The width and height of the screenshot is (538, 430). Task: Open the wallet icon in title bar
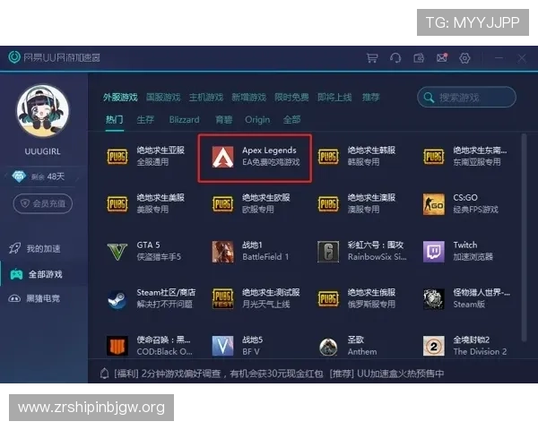(x=419, y=58)
